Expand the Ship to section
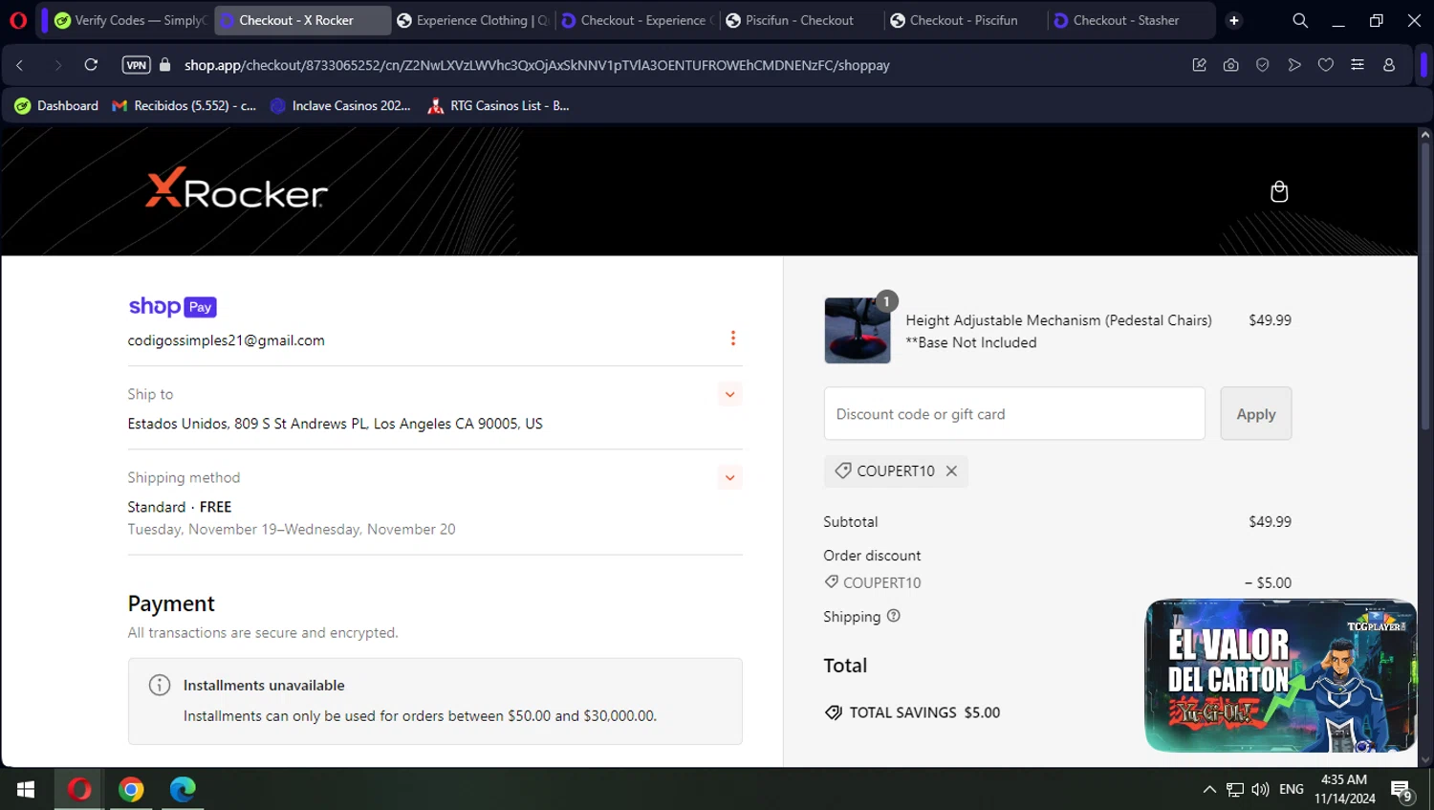Viewport: 1434px width, 810px height. coord(729,394)
